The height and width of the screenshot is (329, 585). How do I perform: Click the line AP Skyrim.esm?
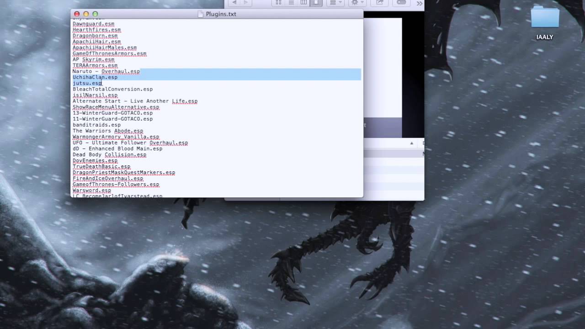[x=93, y=59]
